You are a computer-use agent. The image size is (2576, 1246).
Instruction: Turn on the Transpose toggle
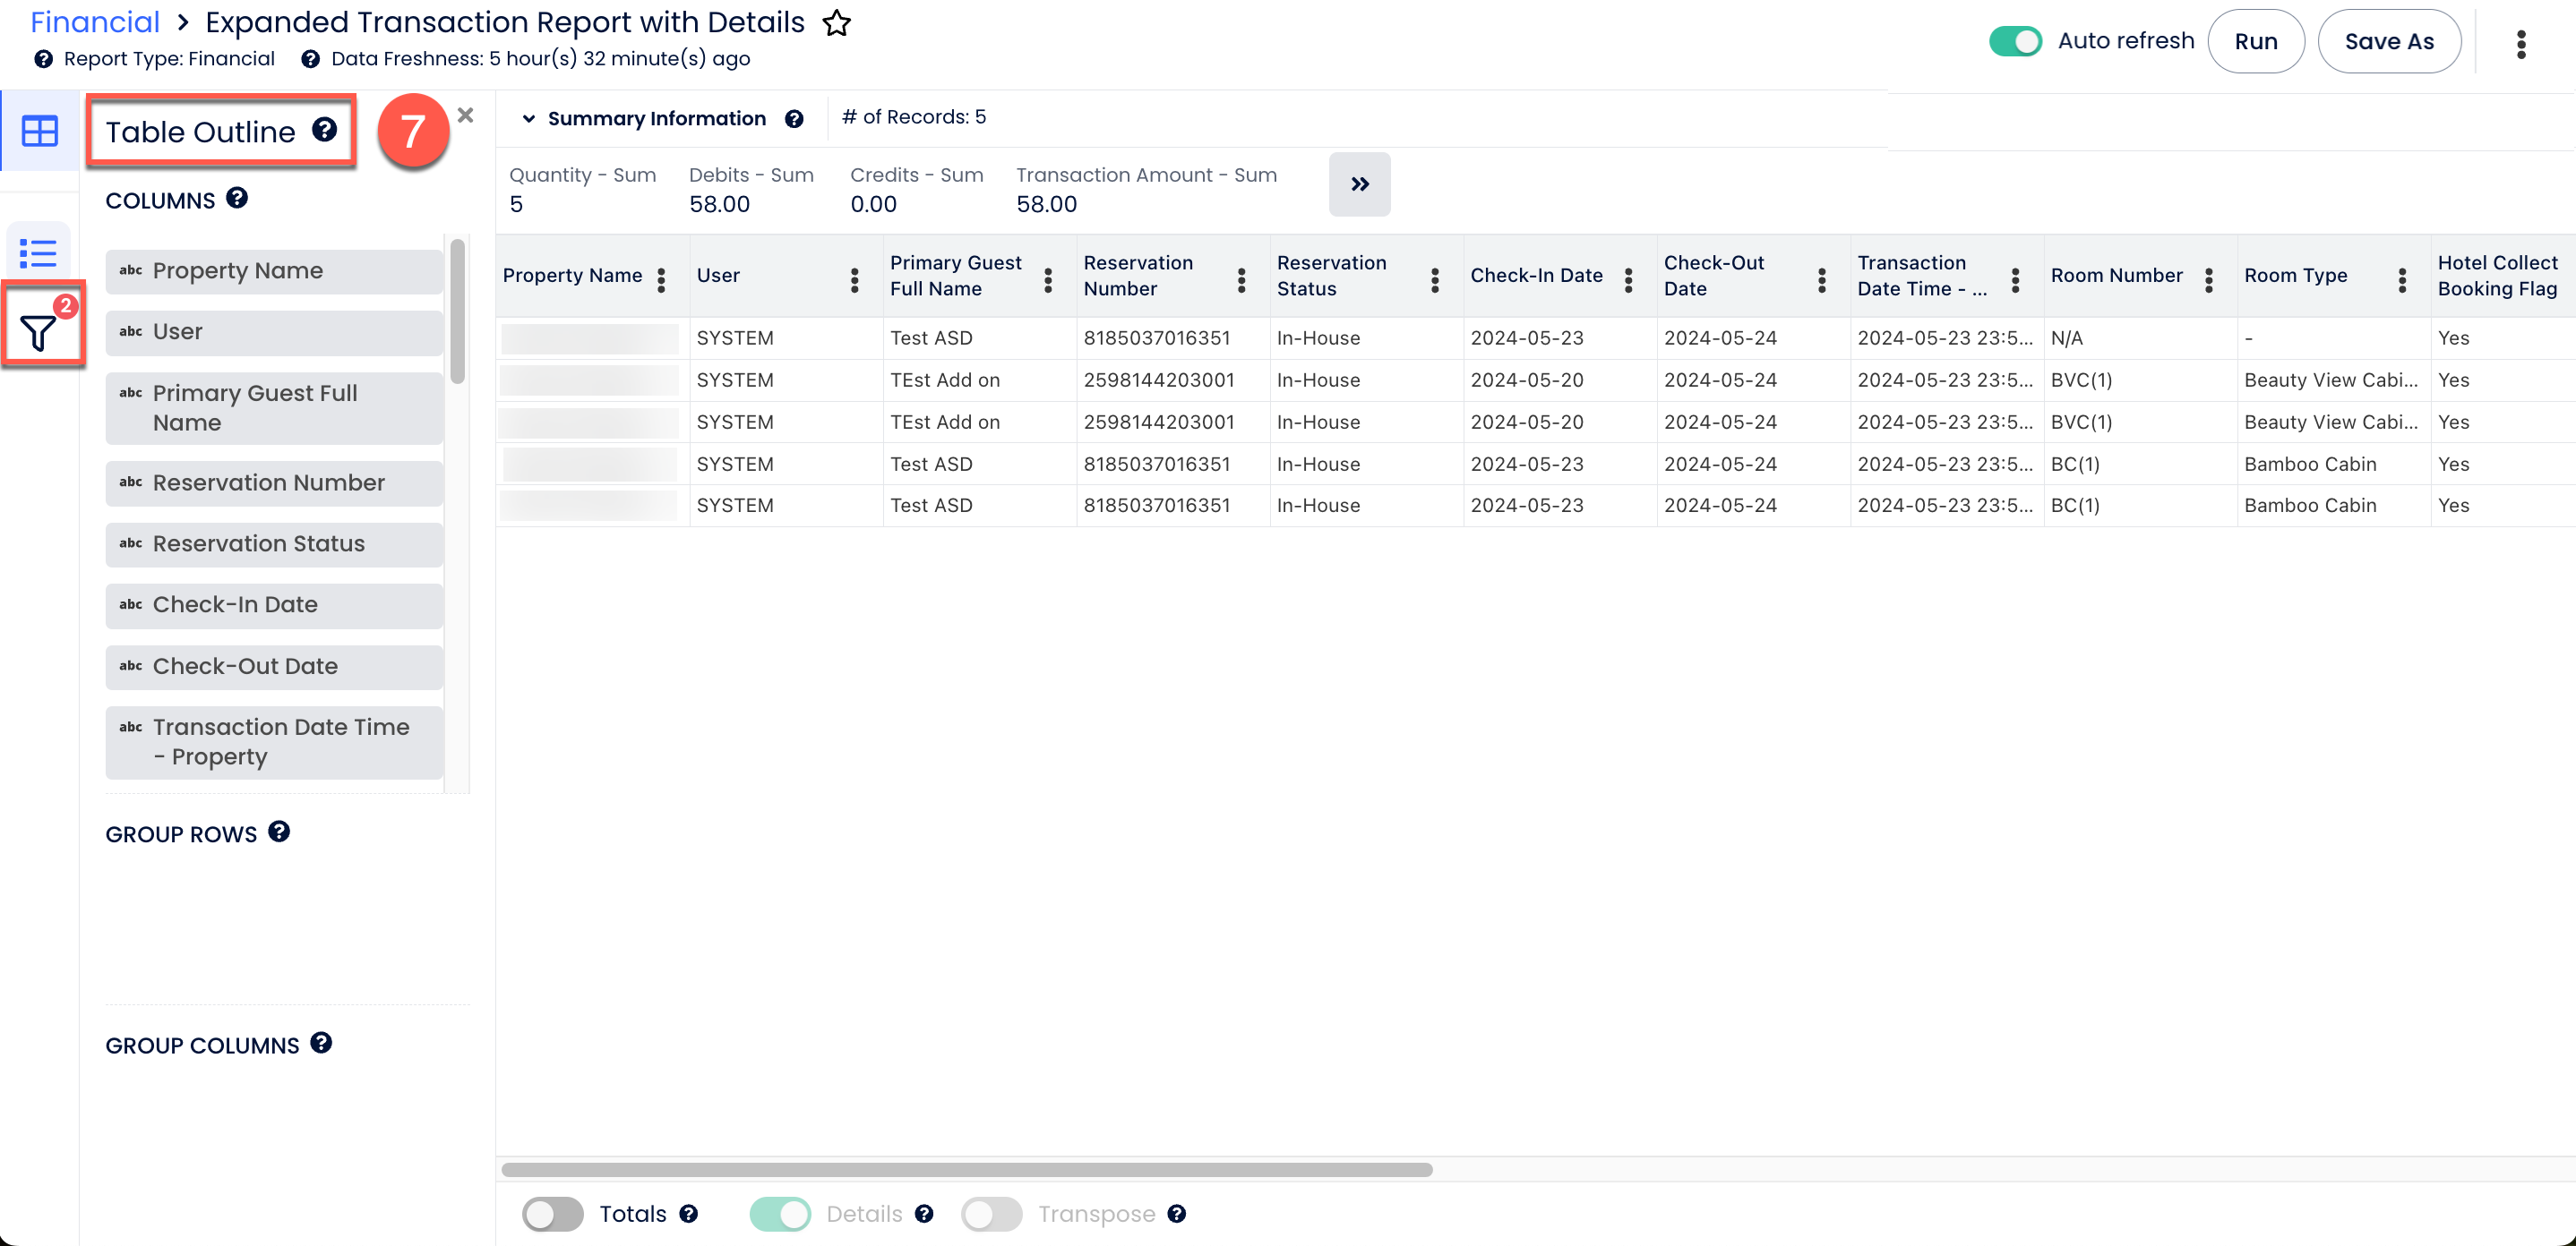click(990, 1213)
